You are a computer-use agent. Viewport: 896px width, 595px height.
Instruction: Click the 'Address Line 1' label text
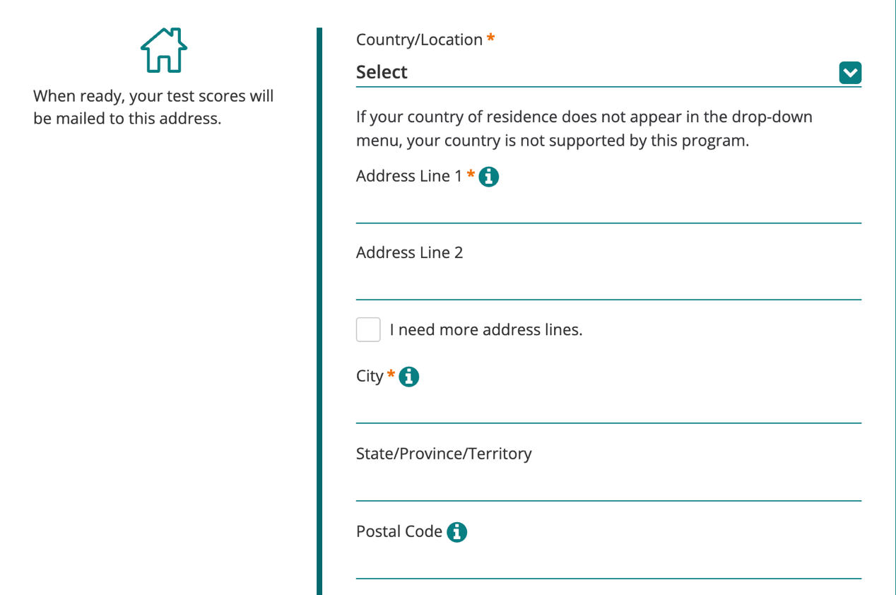[410, 176]
